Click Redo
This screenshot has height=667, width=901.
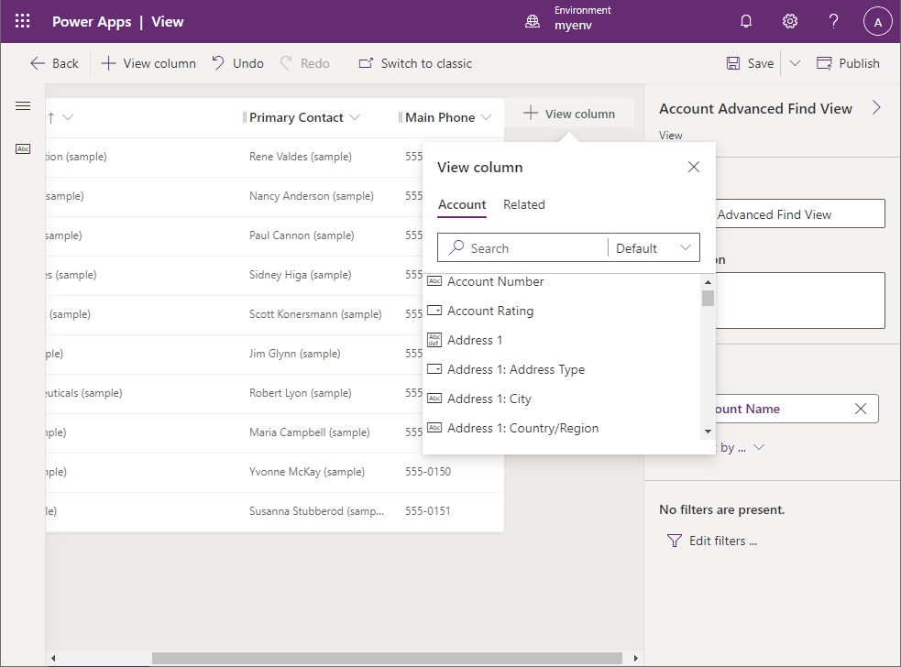point(304,63)
